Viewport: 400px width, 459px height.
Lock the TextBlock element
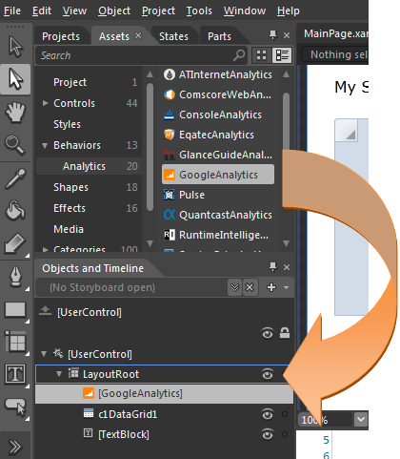coord(285,434)
